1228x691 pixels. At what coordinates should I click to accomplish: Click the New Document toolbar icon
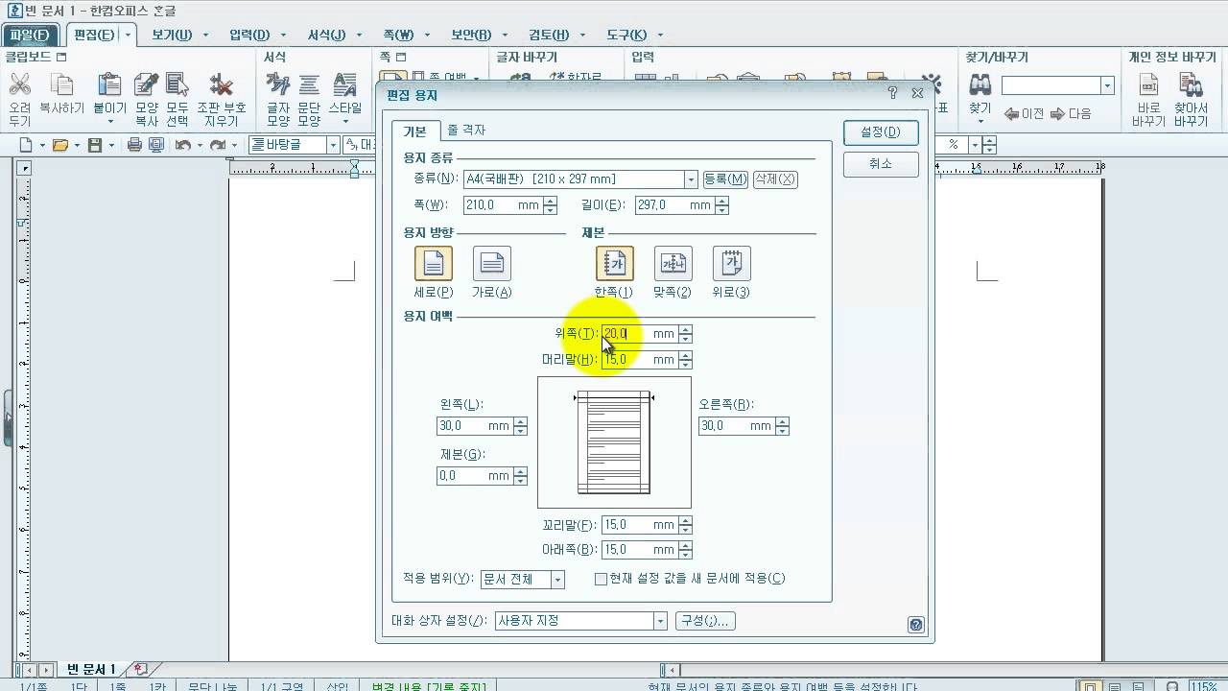click(26, 145)
